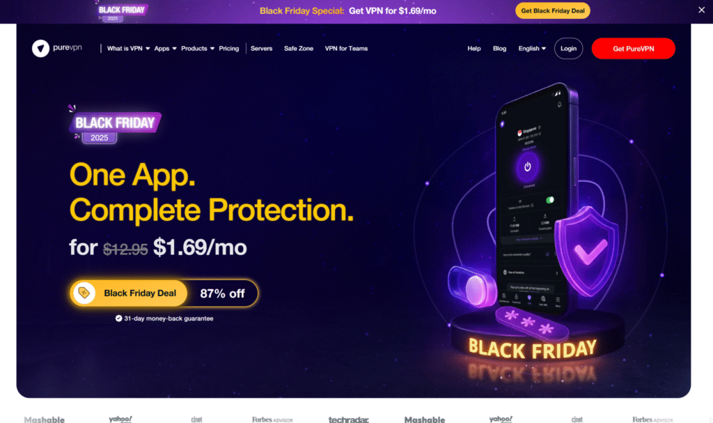Click the green toggle on phone screen
The height and width of the screenshot is (423, 713).
(x=550, y=200)
